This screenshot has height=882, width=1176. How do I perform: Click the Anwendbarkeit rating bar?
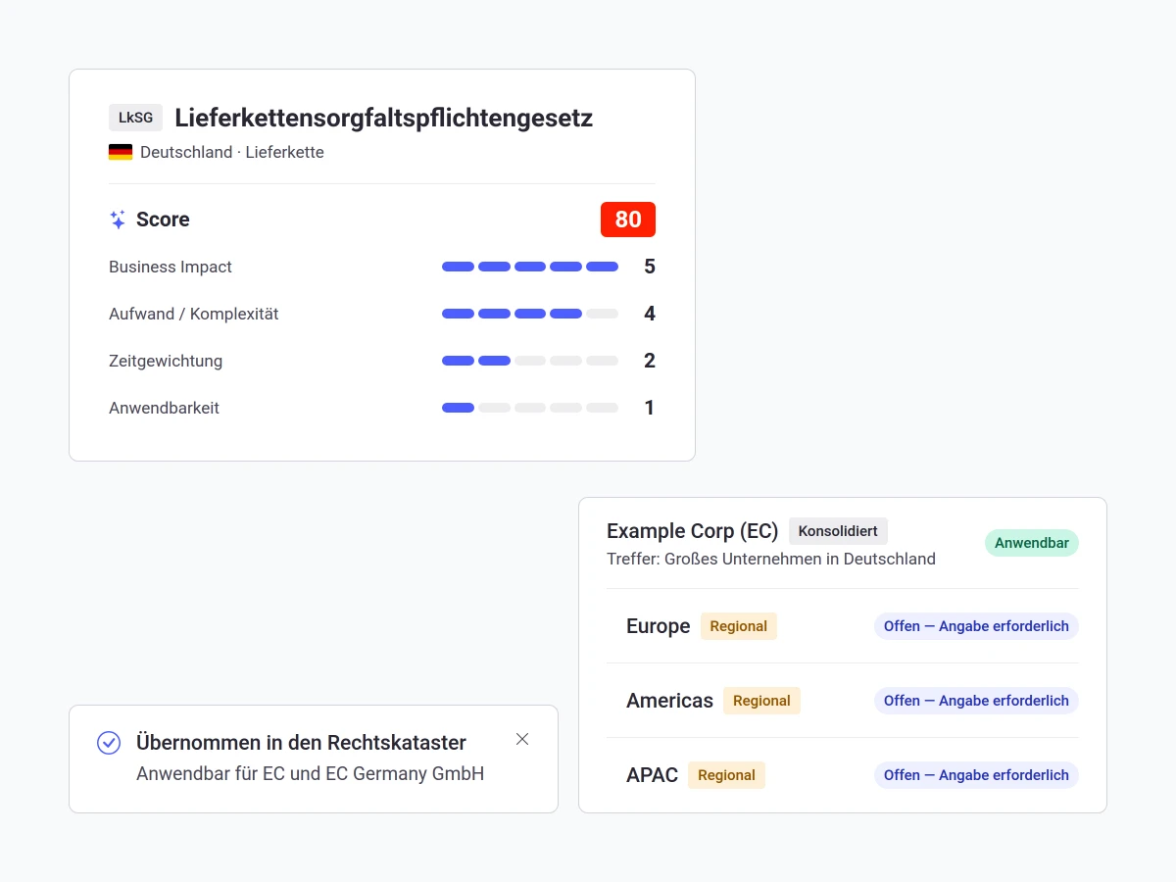530,408
